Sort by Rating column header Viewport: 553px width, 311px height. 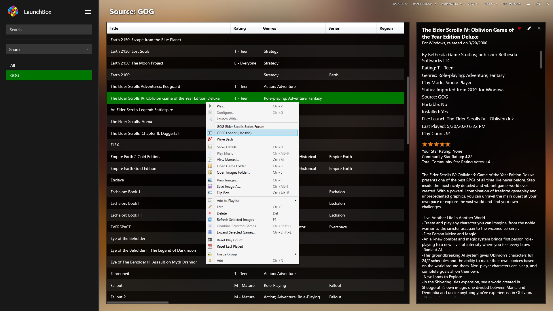click(x=245, y=28)
